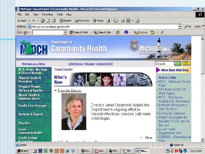The image size is (205, 154).
Task: Click the Google toolbar Up folder icon
Action: 152,32
